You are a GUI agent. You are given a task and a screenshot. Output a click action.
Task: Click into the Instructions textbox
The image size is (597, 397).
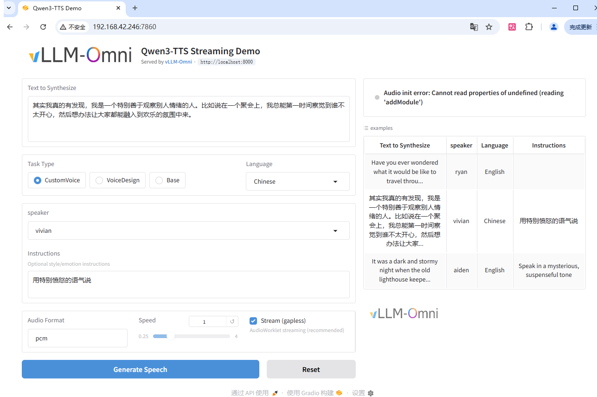click(188, 284)
